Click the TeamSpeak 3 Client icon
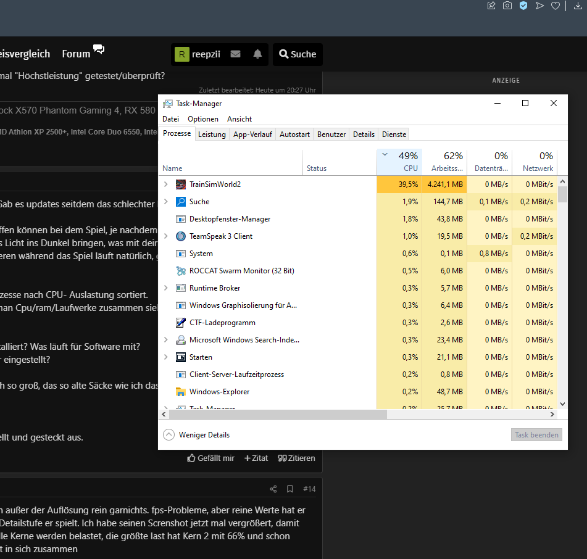 click(181, 236)
